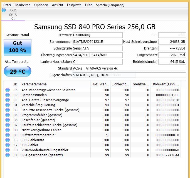
Task: Click the Gut 100 % health status button
Action: 18,47
